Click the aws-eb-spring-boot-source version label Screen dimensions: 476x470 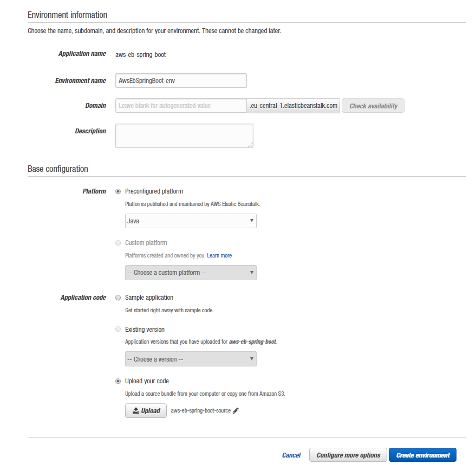point(201,410)
